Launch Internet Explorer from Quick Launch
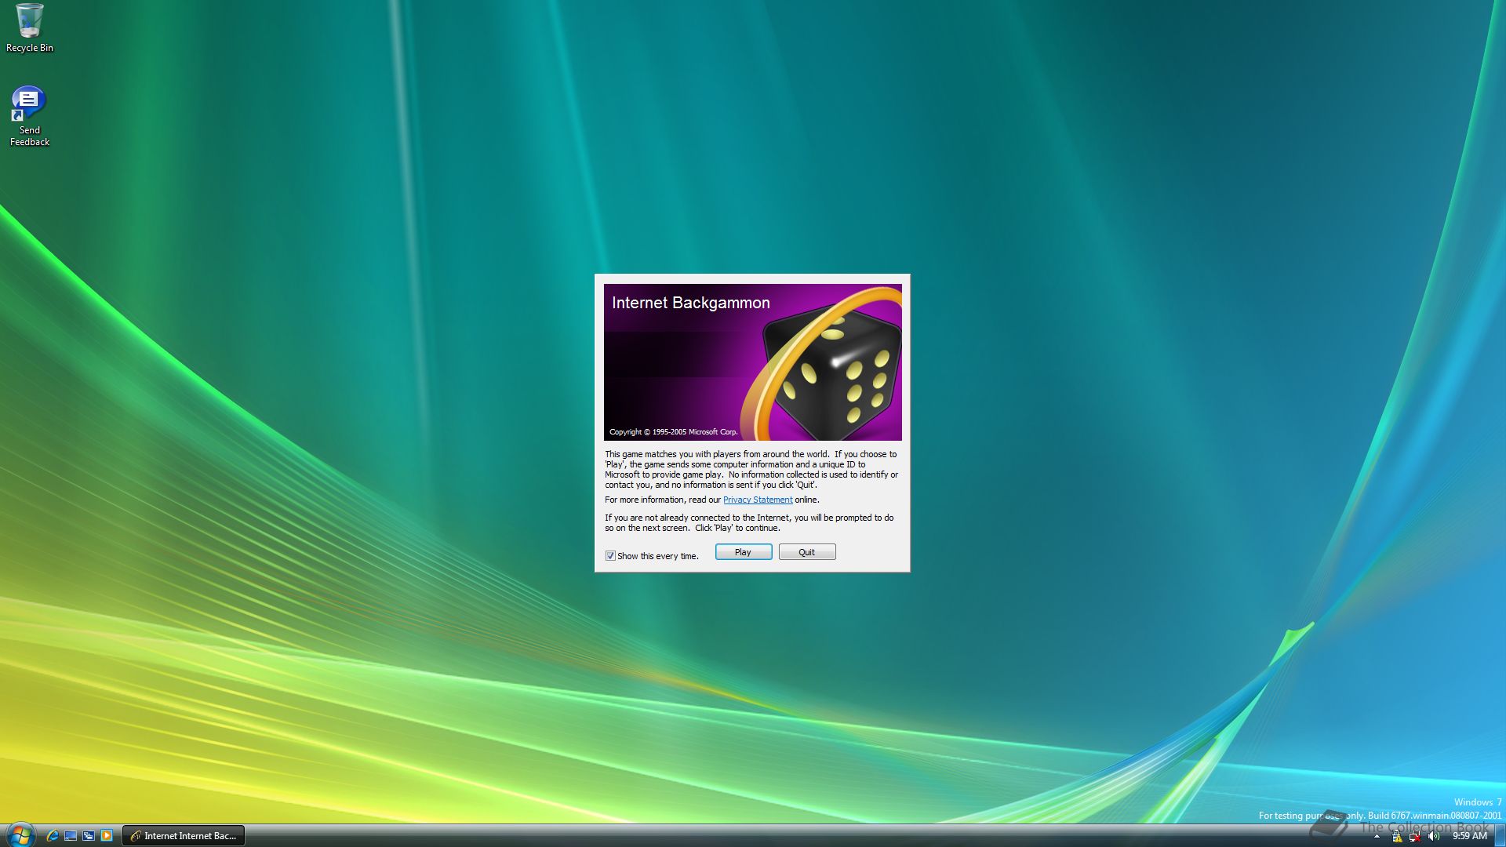 click(52, 836)
